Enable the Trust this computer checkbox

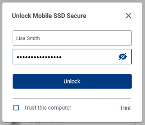(x=16, y=108)
